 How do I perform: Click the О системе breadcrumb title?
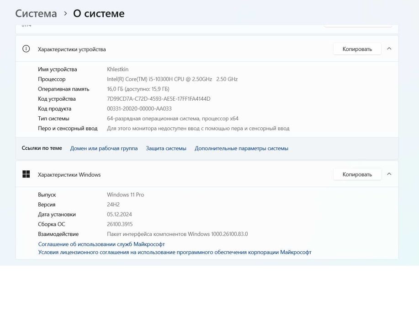[99, 13]
